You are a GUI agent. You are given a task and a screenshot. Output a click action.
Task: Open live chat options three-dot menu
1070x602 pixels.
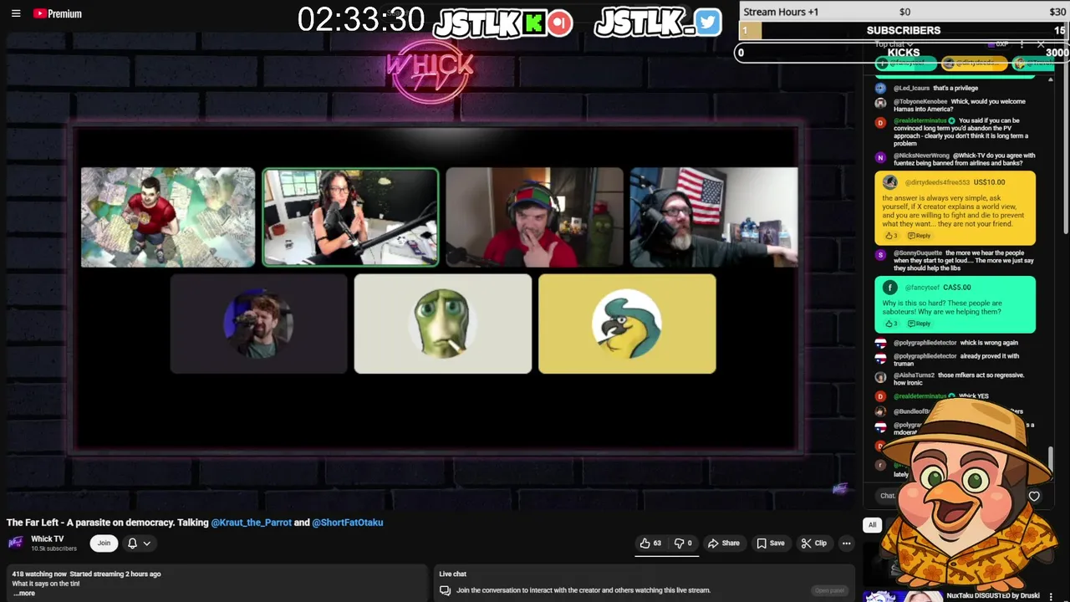(x=1022, y=44)
